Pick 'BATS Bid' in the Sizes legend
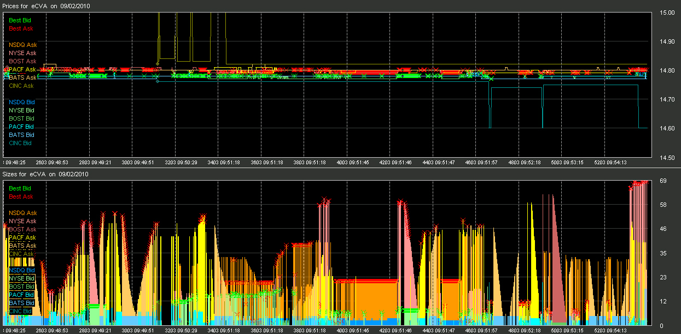681x334 pixels. coord(22,303)
